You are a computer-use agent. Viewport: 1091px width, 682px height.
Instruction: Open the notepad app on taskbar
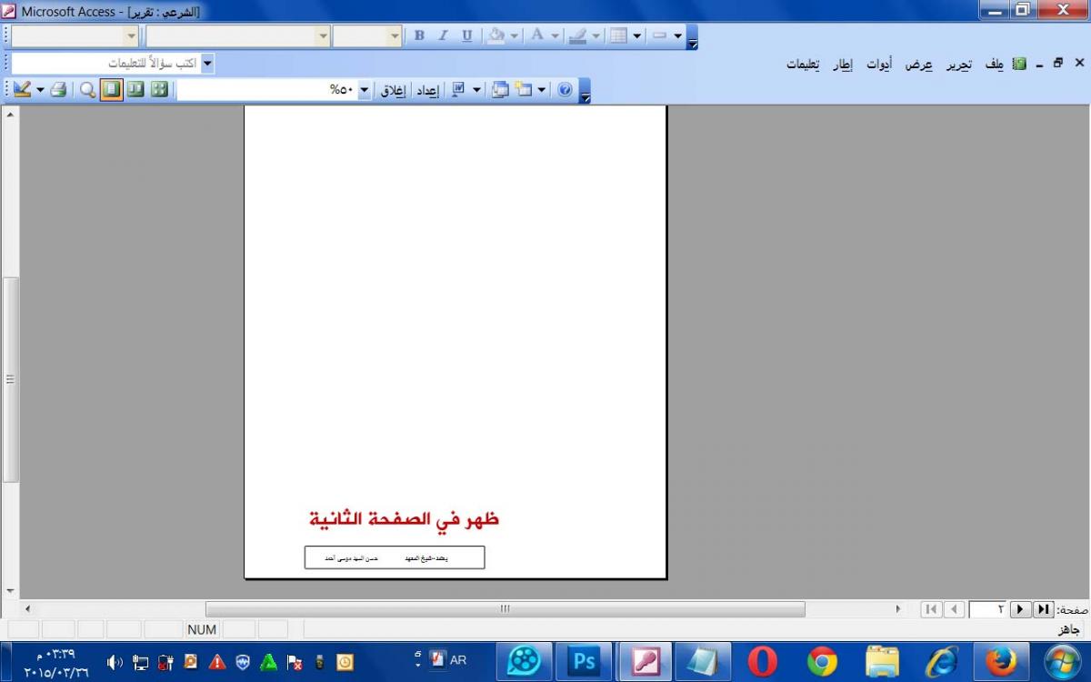[x=703, y=661]
